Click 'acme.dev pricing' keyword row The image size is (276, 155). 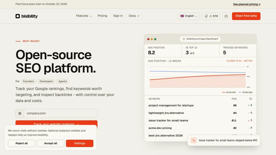tap(200, 128)
